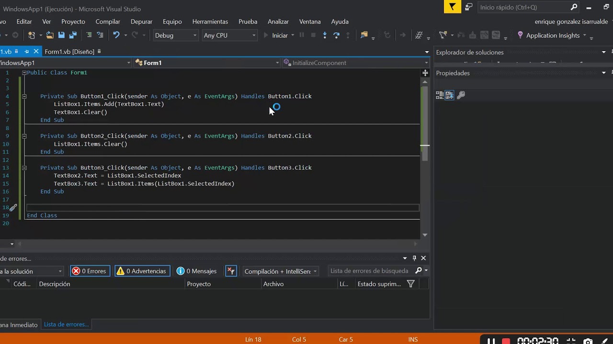Click the Step Into debug icon
Image resolution: width=613 pixels, height=344 pixels.
325,35
